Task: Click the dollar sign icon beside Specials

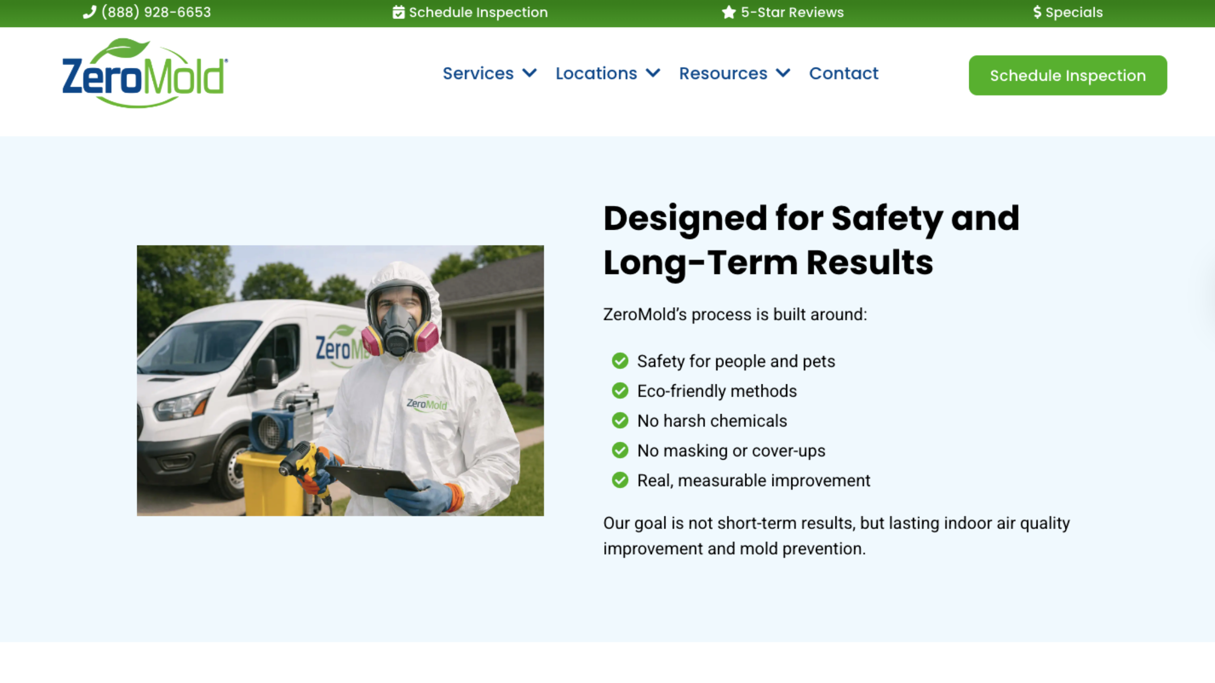Action: tap(1037, 12)
